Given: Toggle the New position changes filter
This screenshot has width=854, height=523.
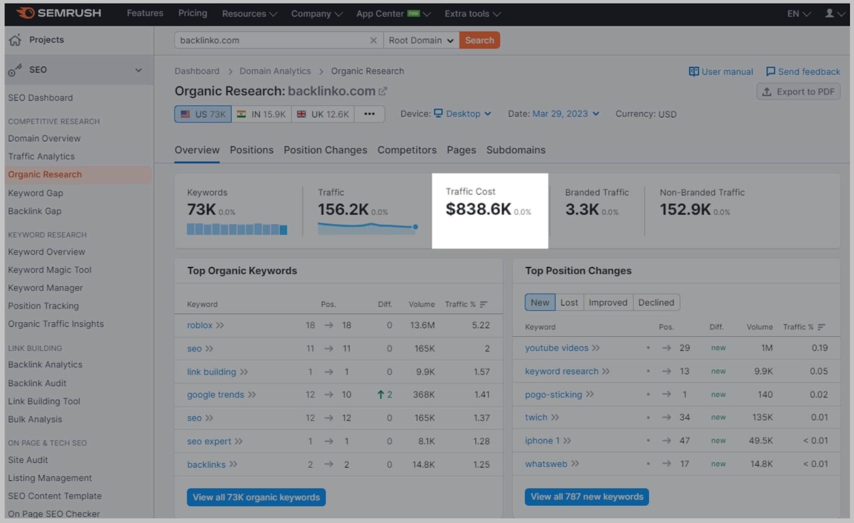Looking at the screenshot, I should 540,302.
